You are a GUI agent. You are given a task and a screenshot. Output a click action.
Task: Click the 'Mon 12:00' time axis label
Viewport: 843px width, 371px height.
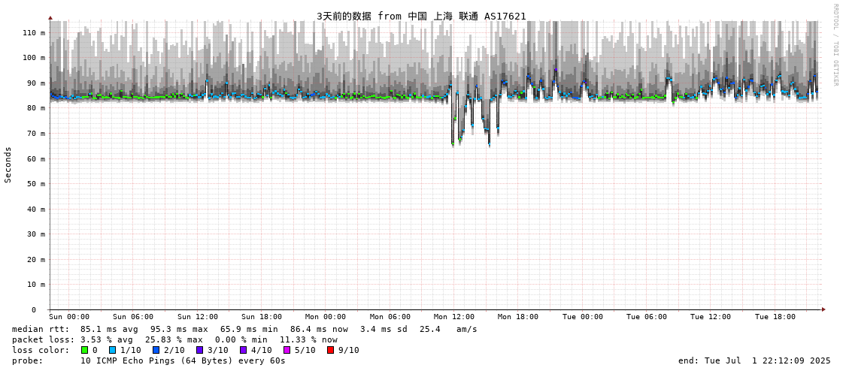[x=453, y=317]
